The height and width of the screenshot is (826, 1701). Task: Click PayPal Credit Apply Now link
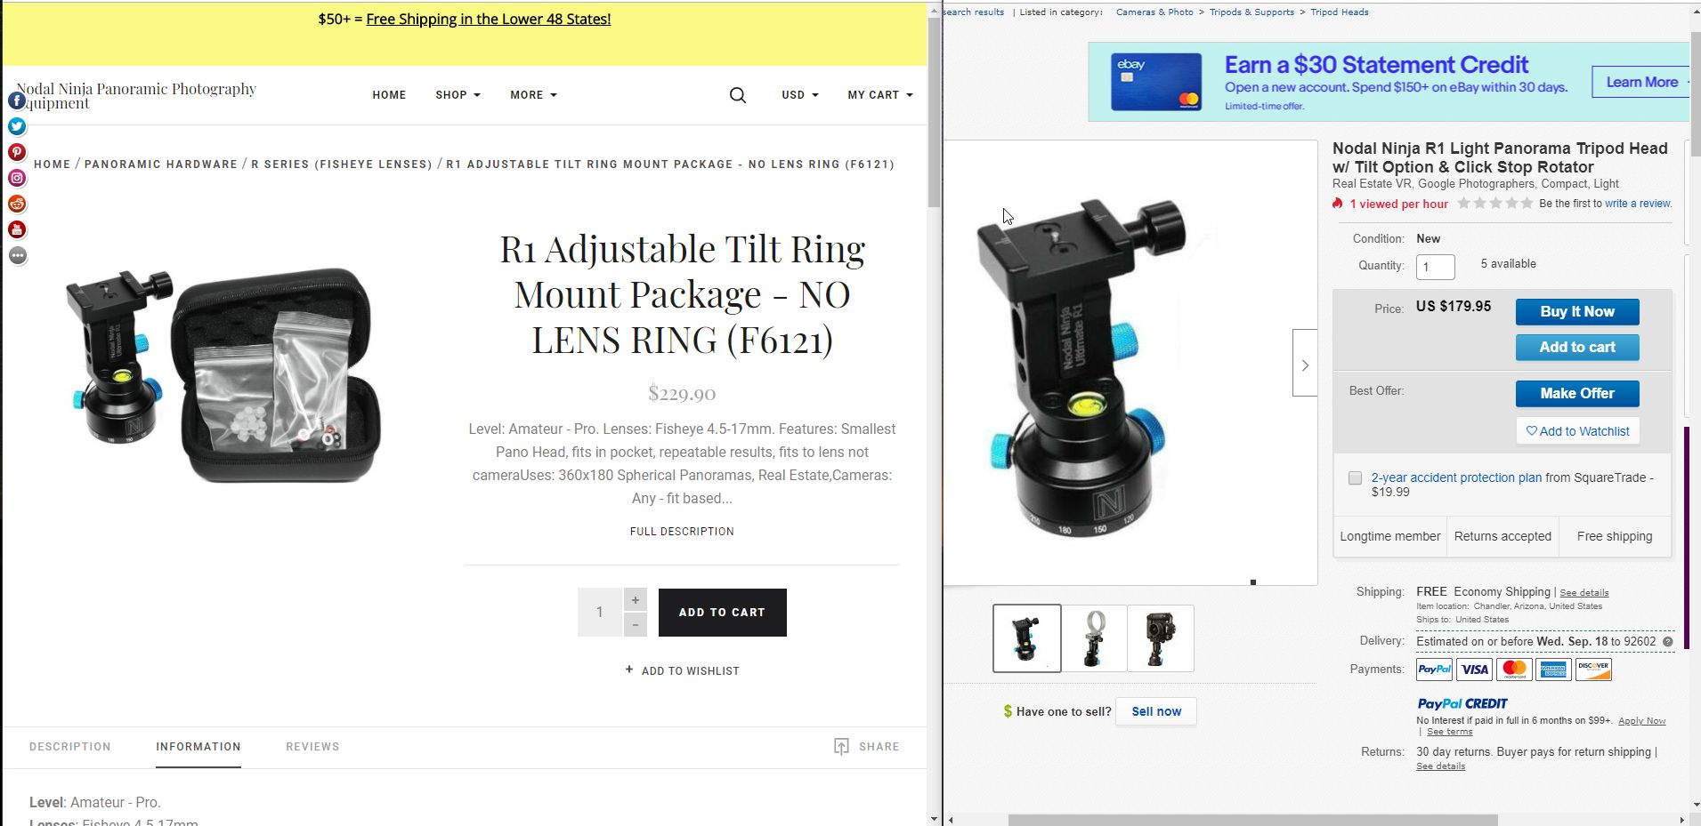(1641, 721)
